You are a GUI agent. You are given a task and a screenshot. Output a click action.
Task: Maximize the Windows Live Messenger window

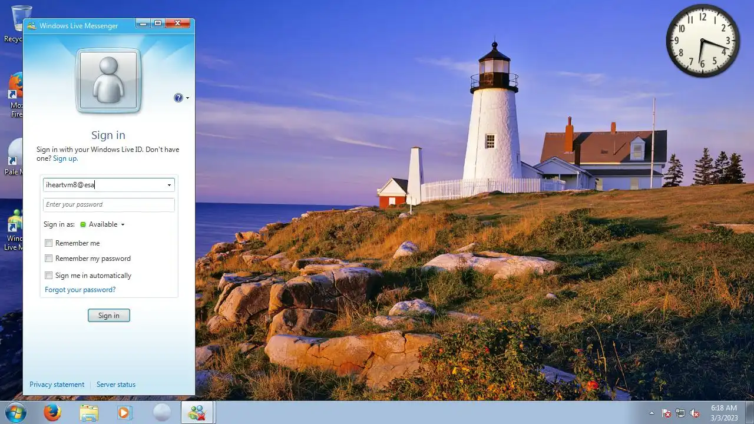click(158, 24)
